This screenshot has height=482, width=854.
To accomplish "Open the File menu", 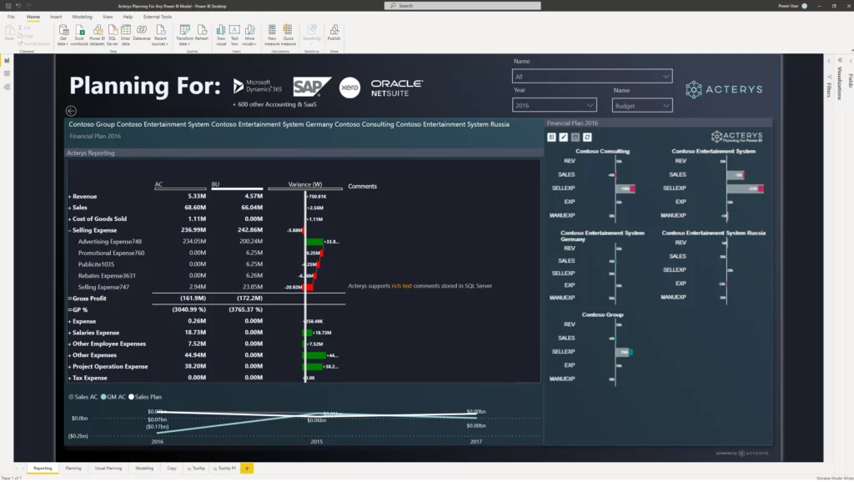I will 11,17.
